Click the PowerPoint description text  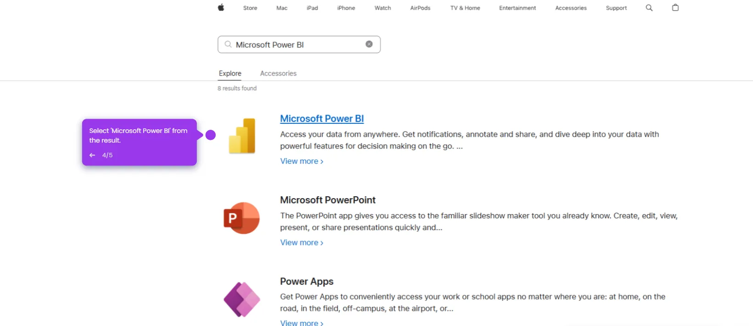click(x=479, y=221)
